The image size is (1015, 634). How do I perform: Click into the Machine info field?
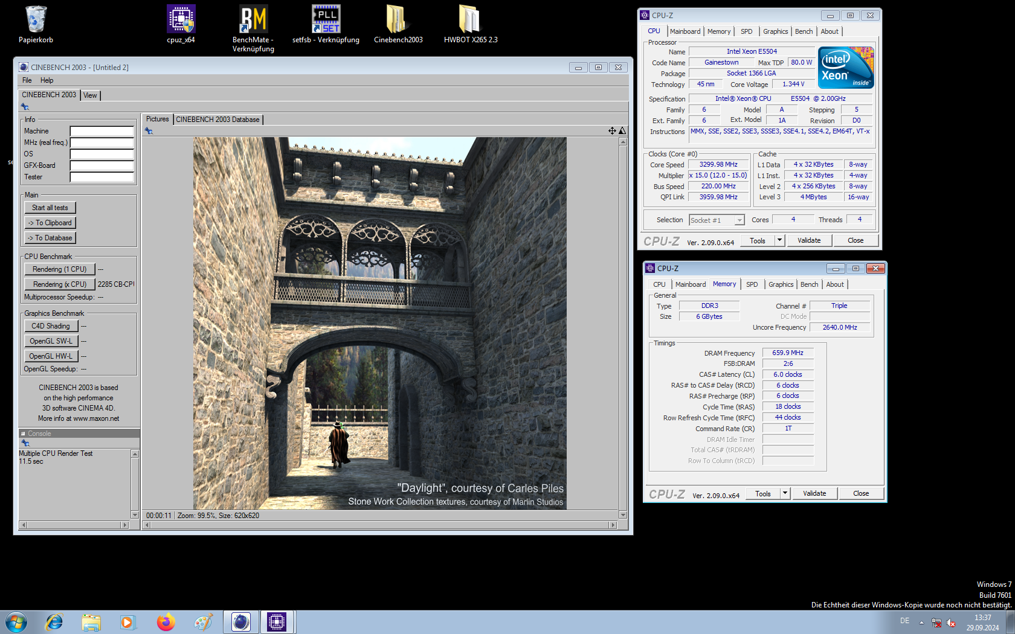[x=101, y=131]
